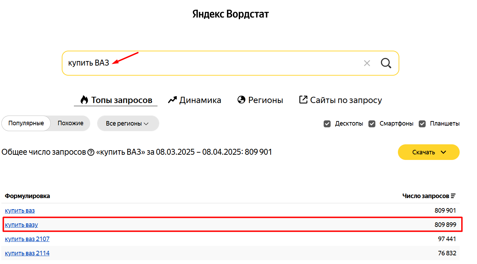Toggle the Десктопы checkbox
The height and width of the screenshot is (264, 477).
click(327, 124)
